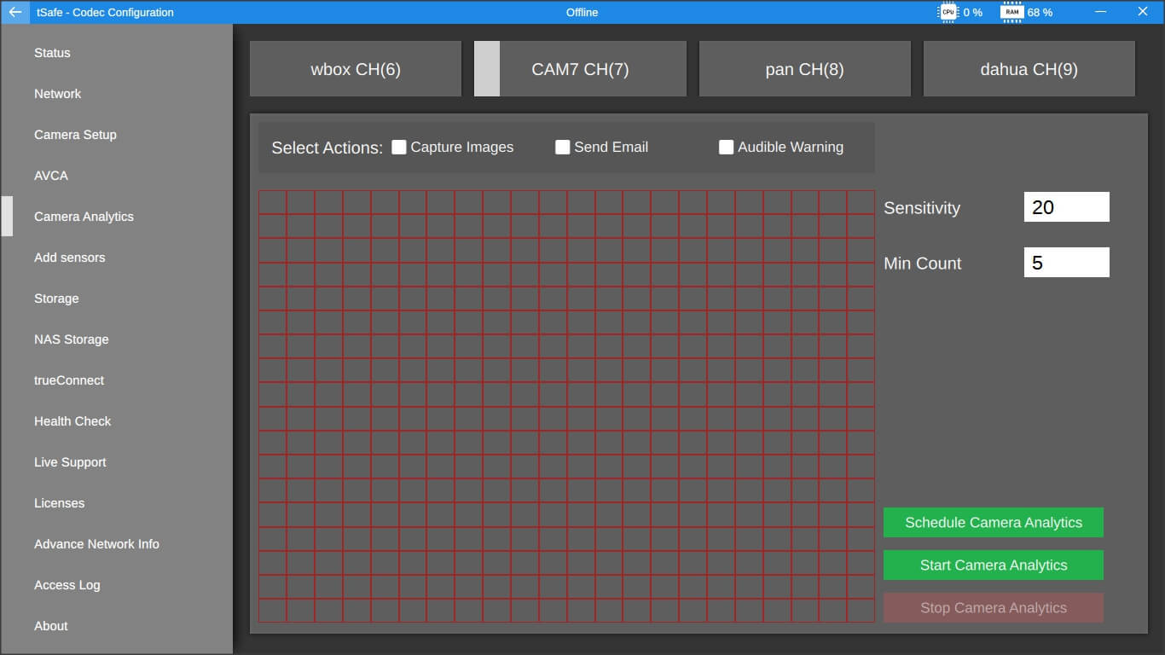
Task: Enable the Capture Images action
Action: tap(397, 147)
